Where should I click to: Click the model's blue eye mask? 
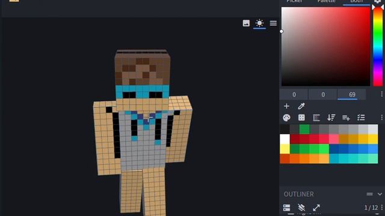pos(143,91)
